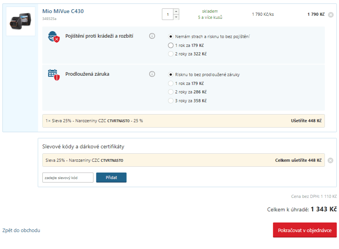Choose extended warranty 2 roky za 286 Kč
The image size is (339, 249).
[x=171, y=92]
